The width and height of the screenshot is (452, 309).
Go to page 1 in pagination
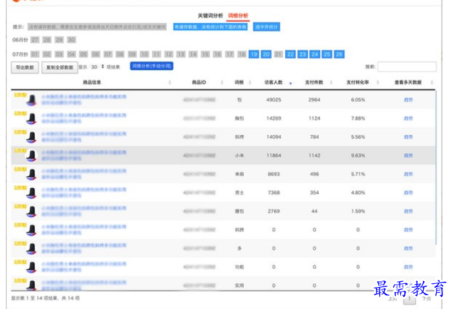point(409,299)
